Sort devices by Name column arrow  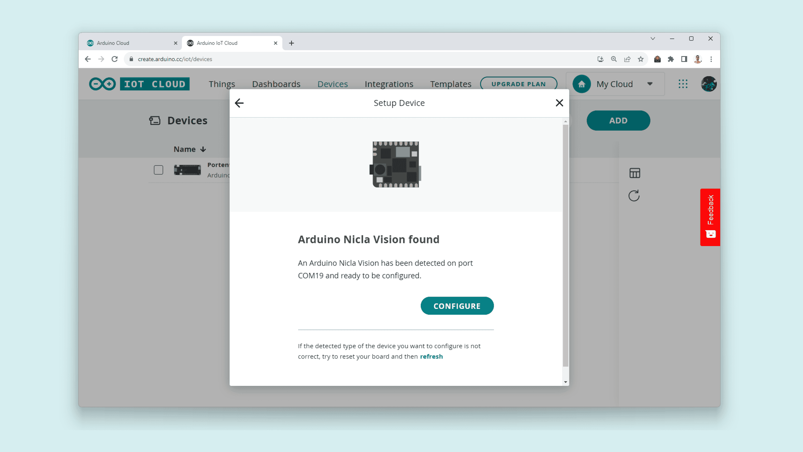[203, 150]
